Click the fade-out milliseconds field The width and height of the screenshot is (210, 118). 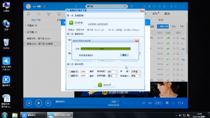[85, 76]
